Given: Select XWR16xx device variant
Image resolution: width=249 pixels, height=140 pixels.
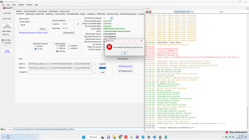Looking at the screenshot, I should click(57, 51).
